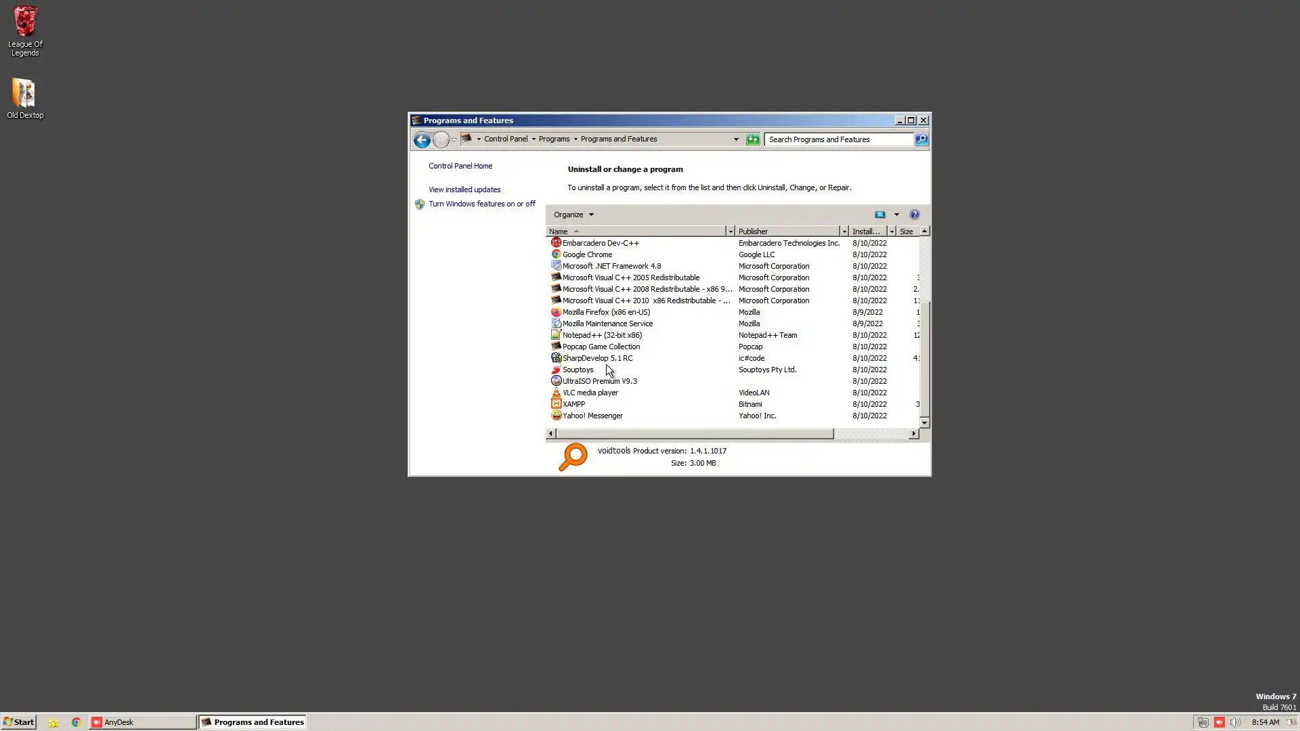
Task: Select VLC media player in list
Action: pyautogui.click(x=590, y=393)
